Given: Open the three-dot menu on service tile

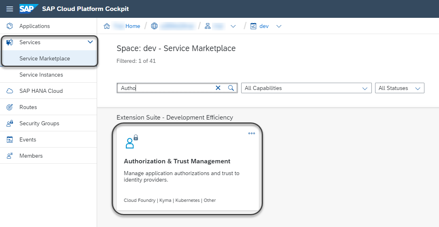Looking at the screenshot, I should pyautogui.click(x=252, y=133).
